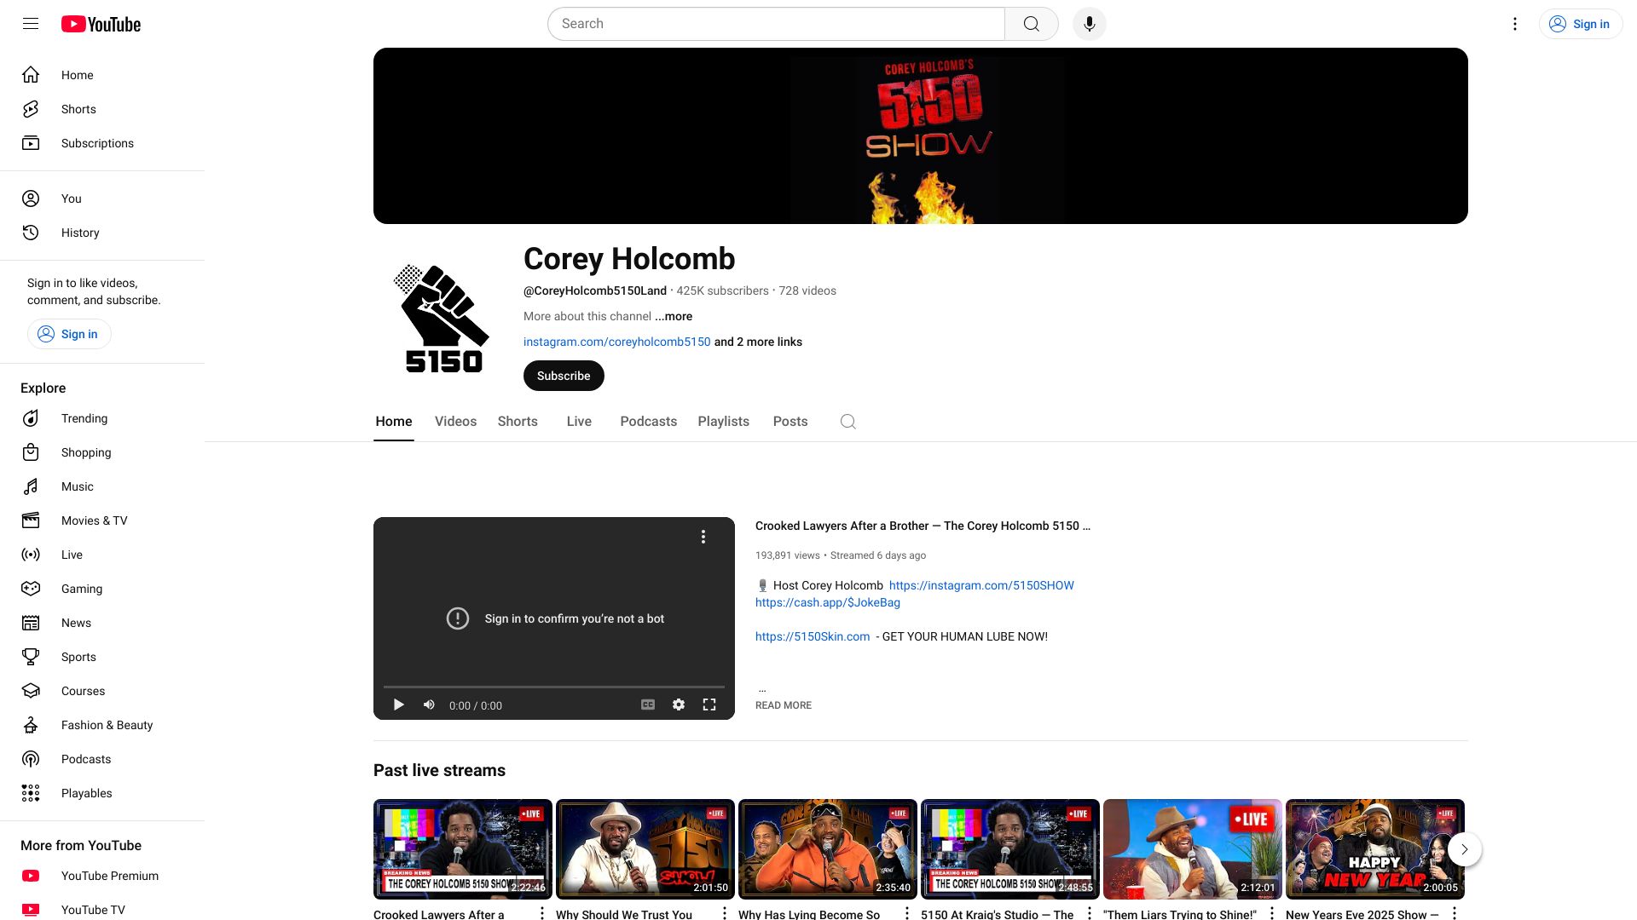Click the channel search magnifier icon
Viewport: 1637px width, 920px height.
[x=847, y=422]
